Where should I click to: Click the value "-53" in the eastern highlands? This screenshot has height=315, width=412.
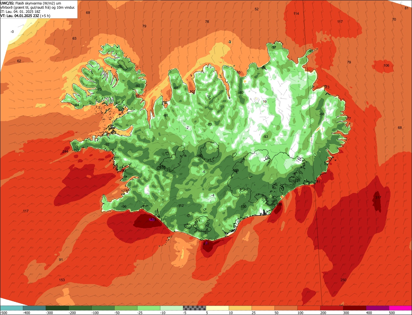[265, 137]
